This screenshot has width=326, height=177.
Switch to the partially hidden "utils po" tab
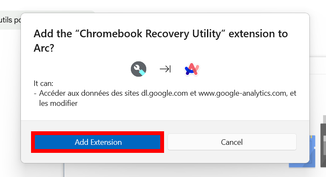10,20
